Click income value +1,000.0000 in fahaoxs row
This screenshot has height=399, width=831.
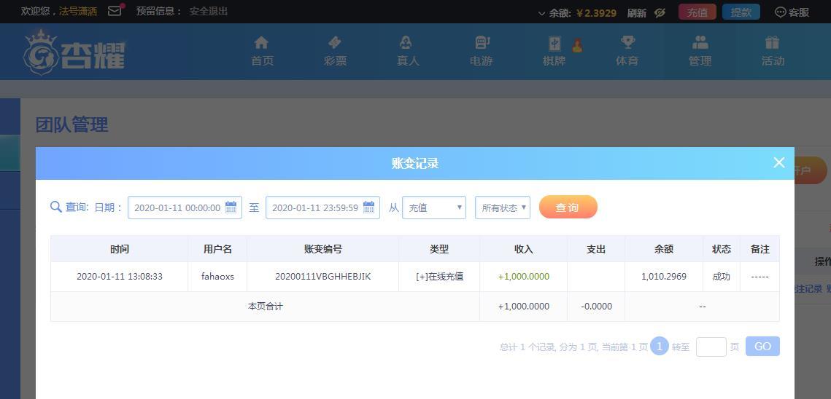[x=524, y=277]
